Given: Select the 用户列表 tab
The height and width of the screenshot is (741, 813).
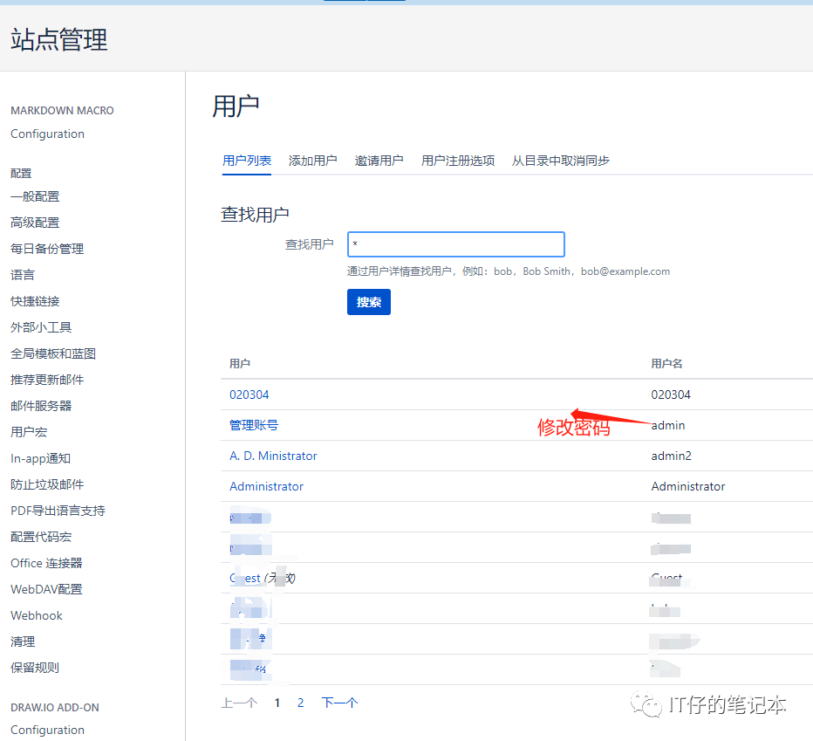Looking at the screenshot, I should click(x=247, y=161).
